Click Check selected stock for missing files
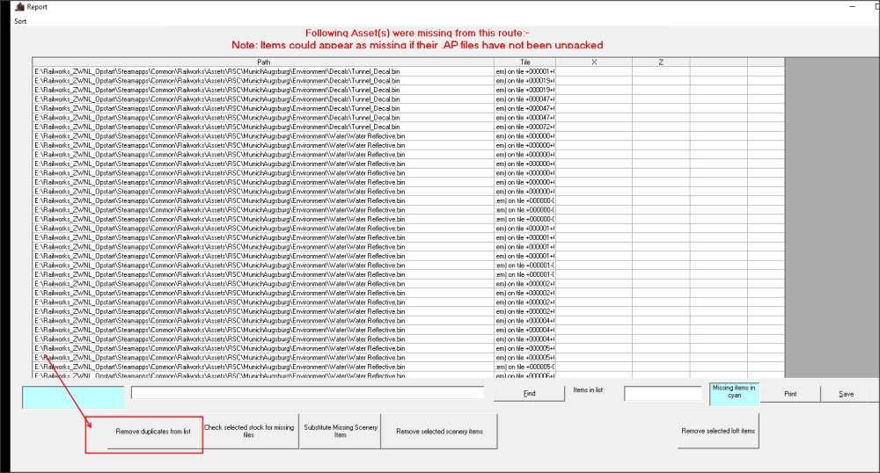The image size is (880, 473). point(249,431)
